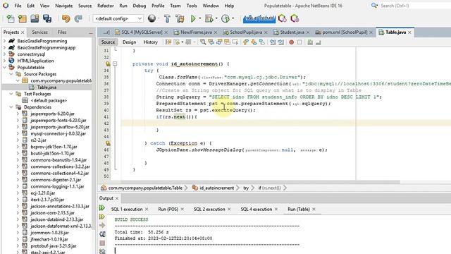
Task: Minimize the Projects window group
Action: click(x=91, y=33)
